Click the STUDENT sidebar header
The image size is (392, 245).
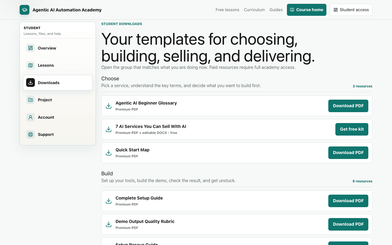[32, 28]
